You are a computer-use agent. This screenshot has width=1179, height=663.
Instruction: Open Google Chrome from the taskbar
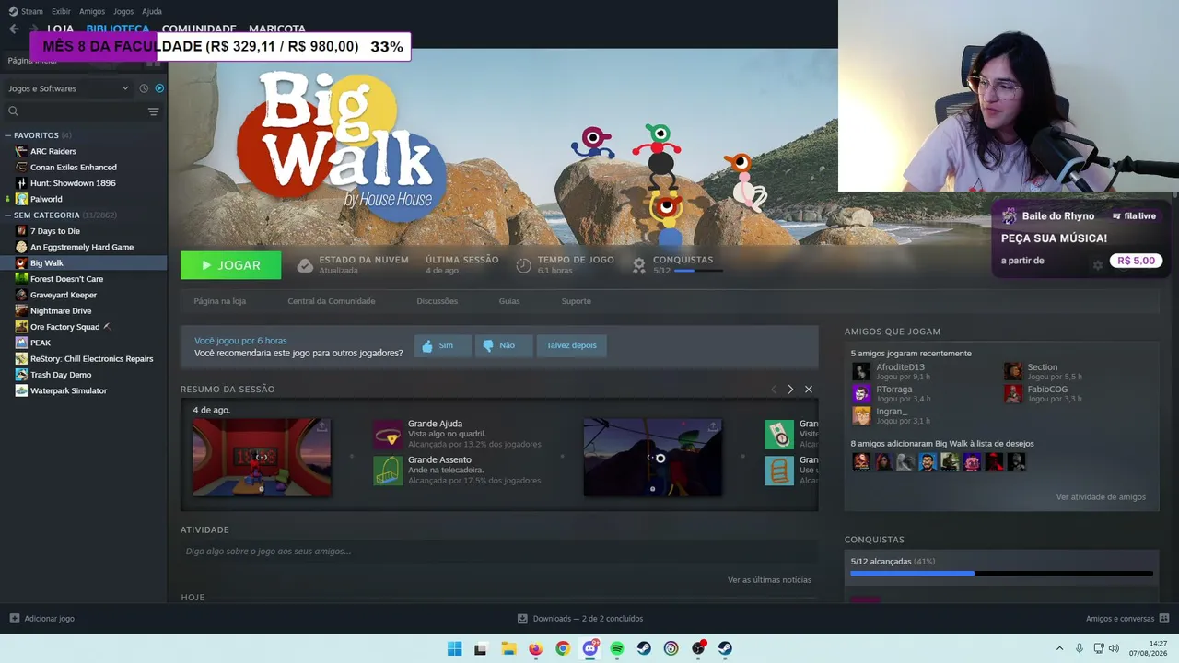point(563,648)
